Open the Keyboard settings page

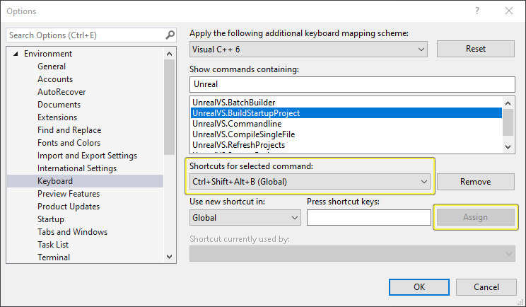click(x=55, y=181)
